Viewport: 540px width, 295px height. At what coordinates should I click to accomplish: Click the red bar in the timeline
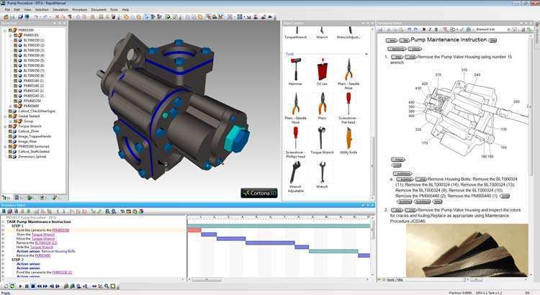point(194,230)
